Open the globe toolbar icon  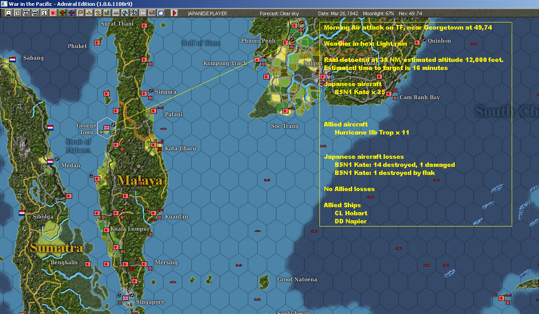[125, 13]
